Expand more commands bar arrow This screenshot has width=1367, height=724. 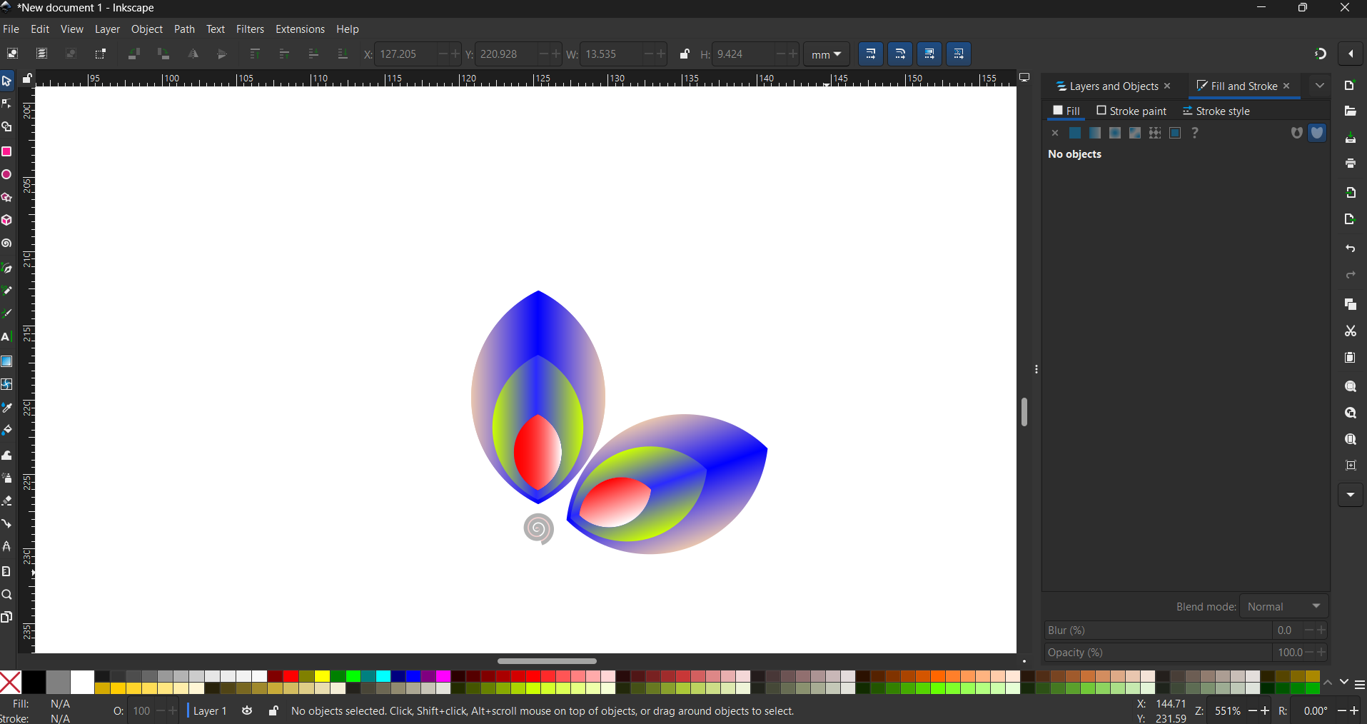click(1351, 495)
